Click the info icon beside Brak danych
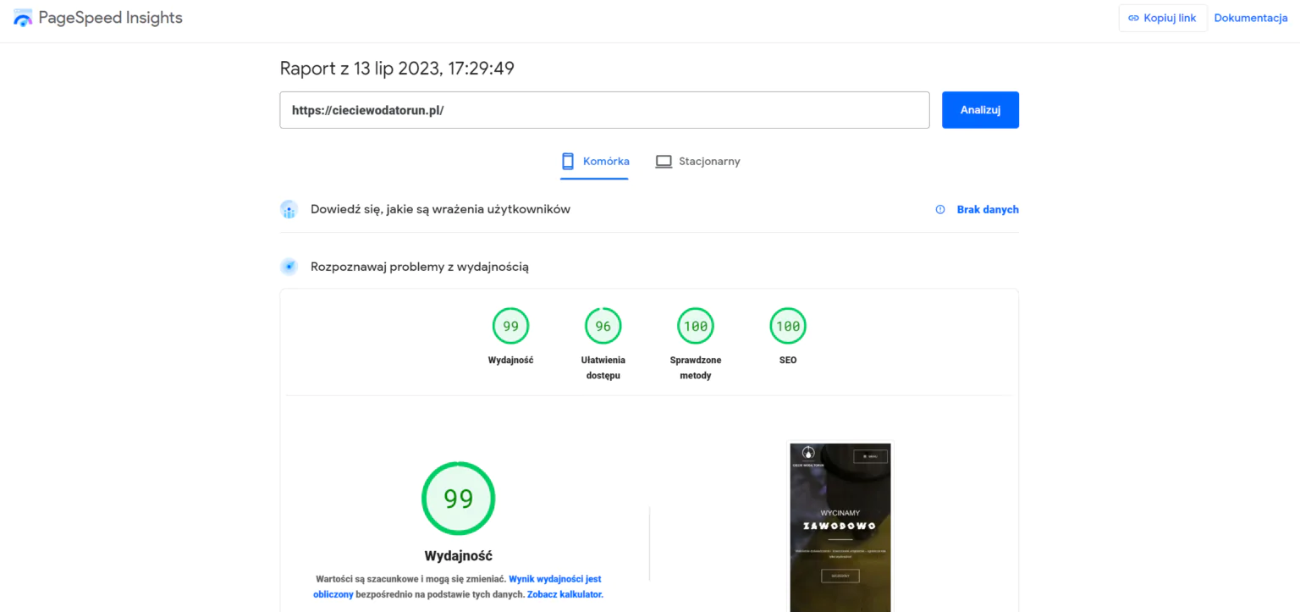 (x=939, y=210)
